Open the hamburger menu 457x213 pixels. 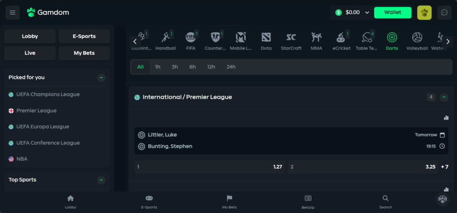click(x=12, y=12)
